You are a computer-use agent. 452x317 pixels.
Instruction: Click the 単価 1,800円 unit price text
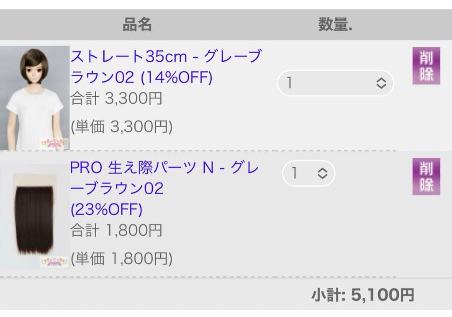[x=121, y=259]
